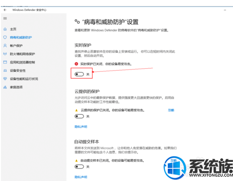The width and height of the screenshot is (233, 181).
Task: Click the window icon for 应用和浏览器控制
Action: 5,62
